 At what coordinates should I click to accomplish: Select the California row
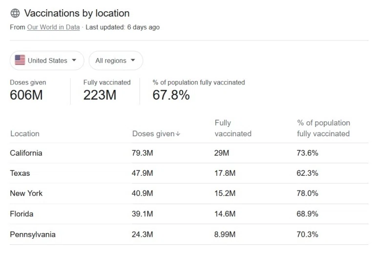point(189,153)
